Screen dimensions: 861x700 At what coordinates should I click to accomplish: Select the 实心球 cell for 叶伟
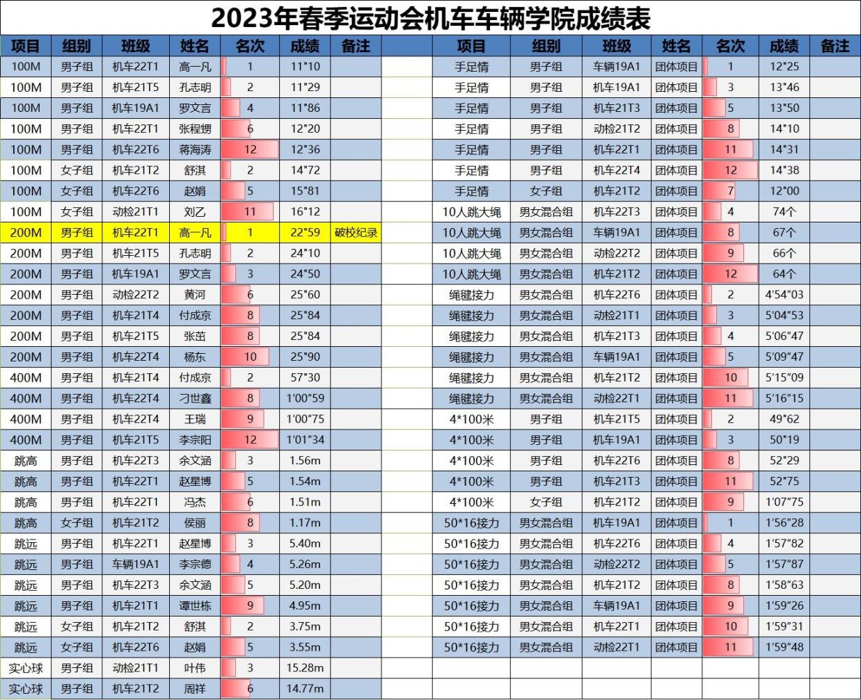(x=25, y=667)
